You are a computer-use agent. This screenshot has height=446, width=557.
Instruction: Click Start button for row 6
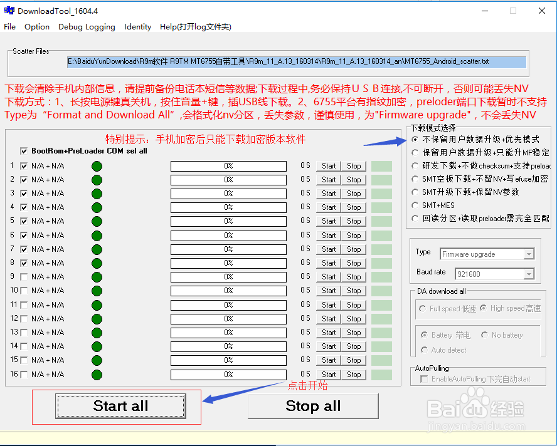pyautogui.click(x=329, y=236)
